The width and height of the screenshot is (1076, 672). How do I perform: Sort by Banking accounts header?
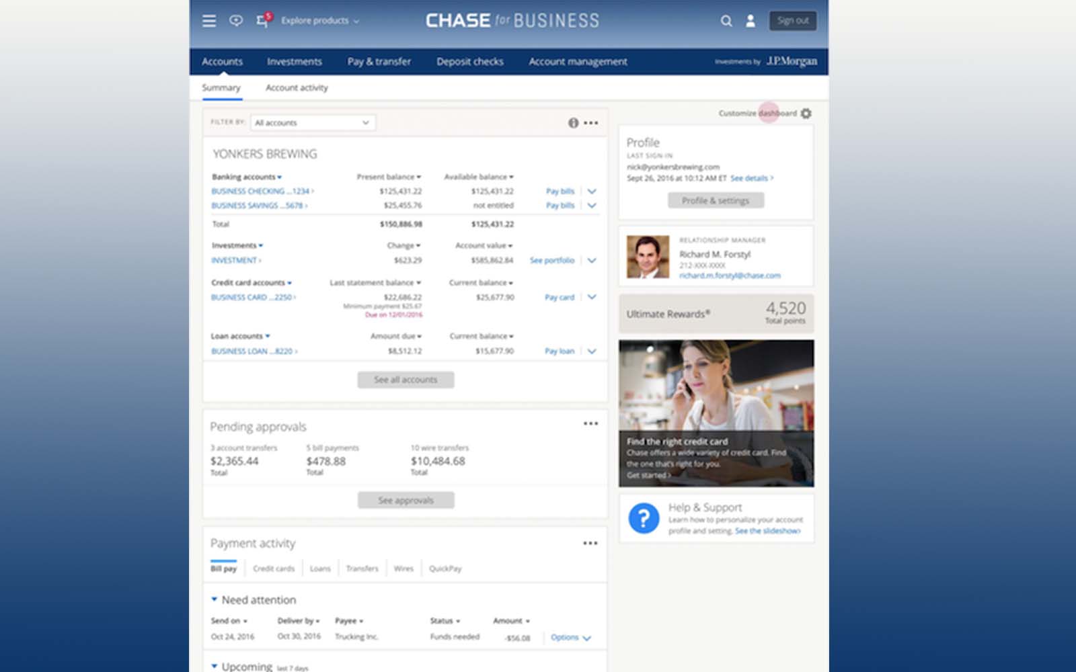coord(247,177)
